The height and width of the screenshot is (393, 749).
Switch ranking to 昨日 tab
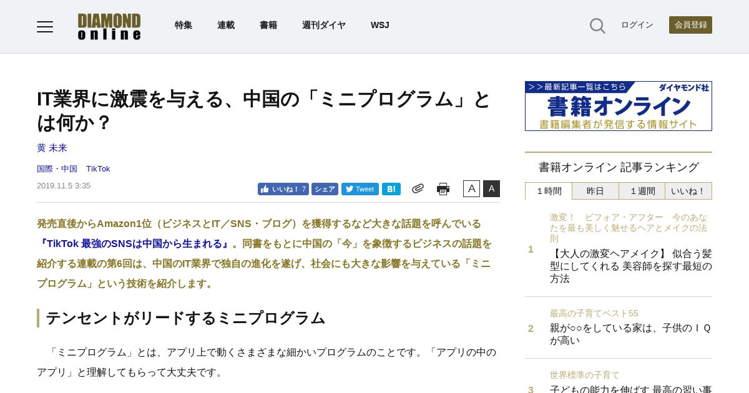pyautogui.click(x=595, y=191)
